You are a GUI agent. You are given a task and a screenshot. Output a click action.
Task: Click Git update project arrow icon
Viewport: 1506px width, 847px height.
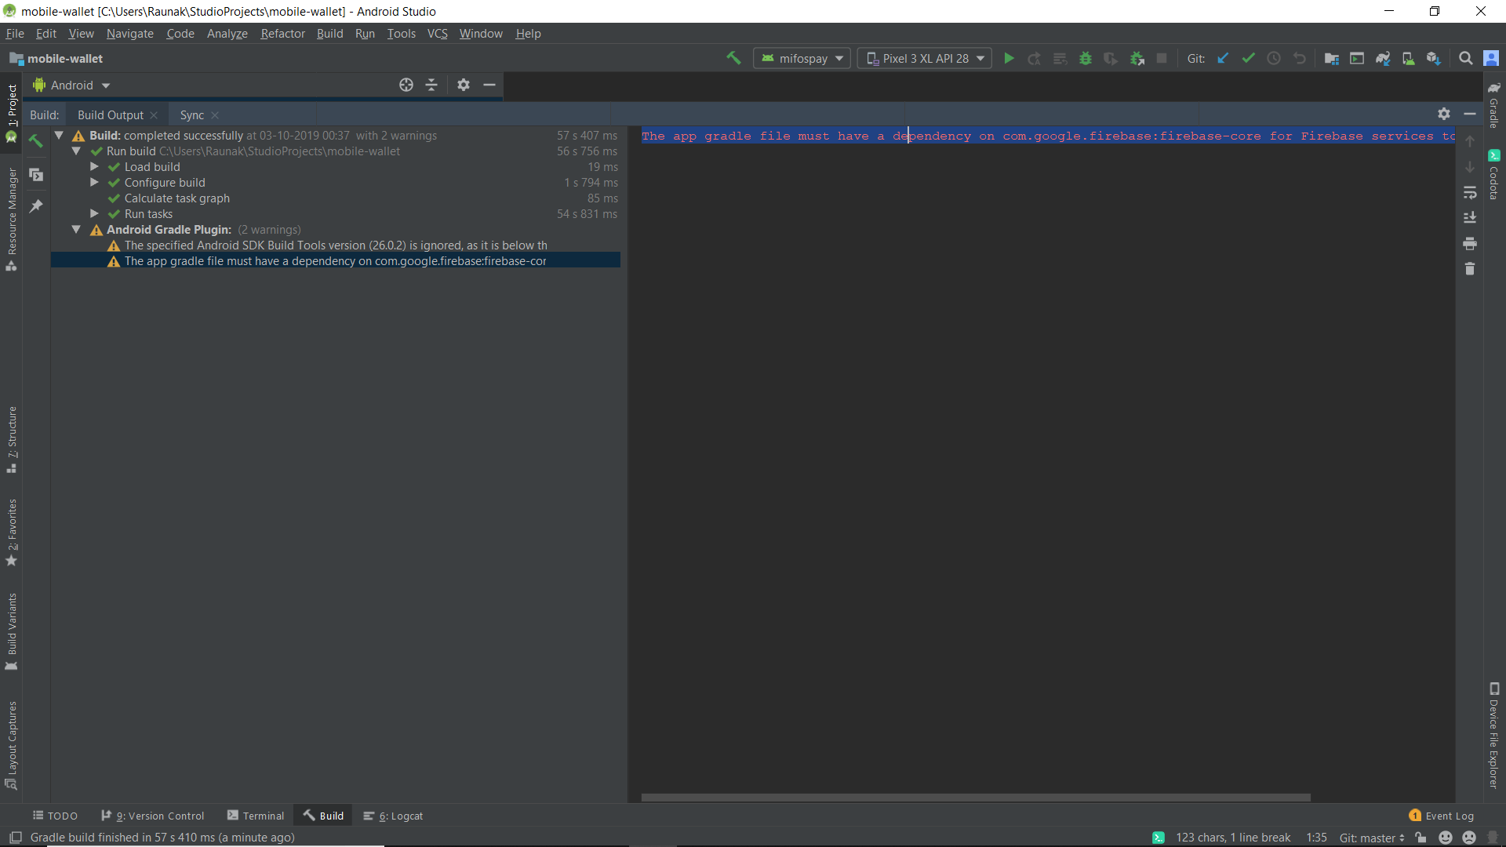tap(1223, 58)
